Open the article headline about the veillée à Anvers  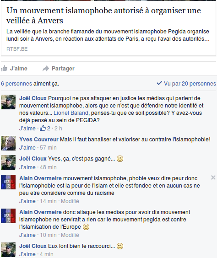coord(104,16)
